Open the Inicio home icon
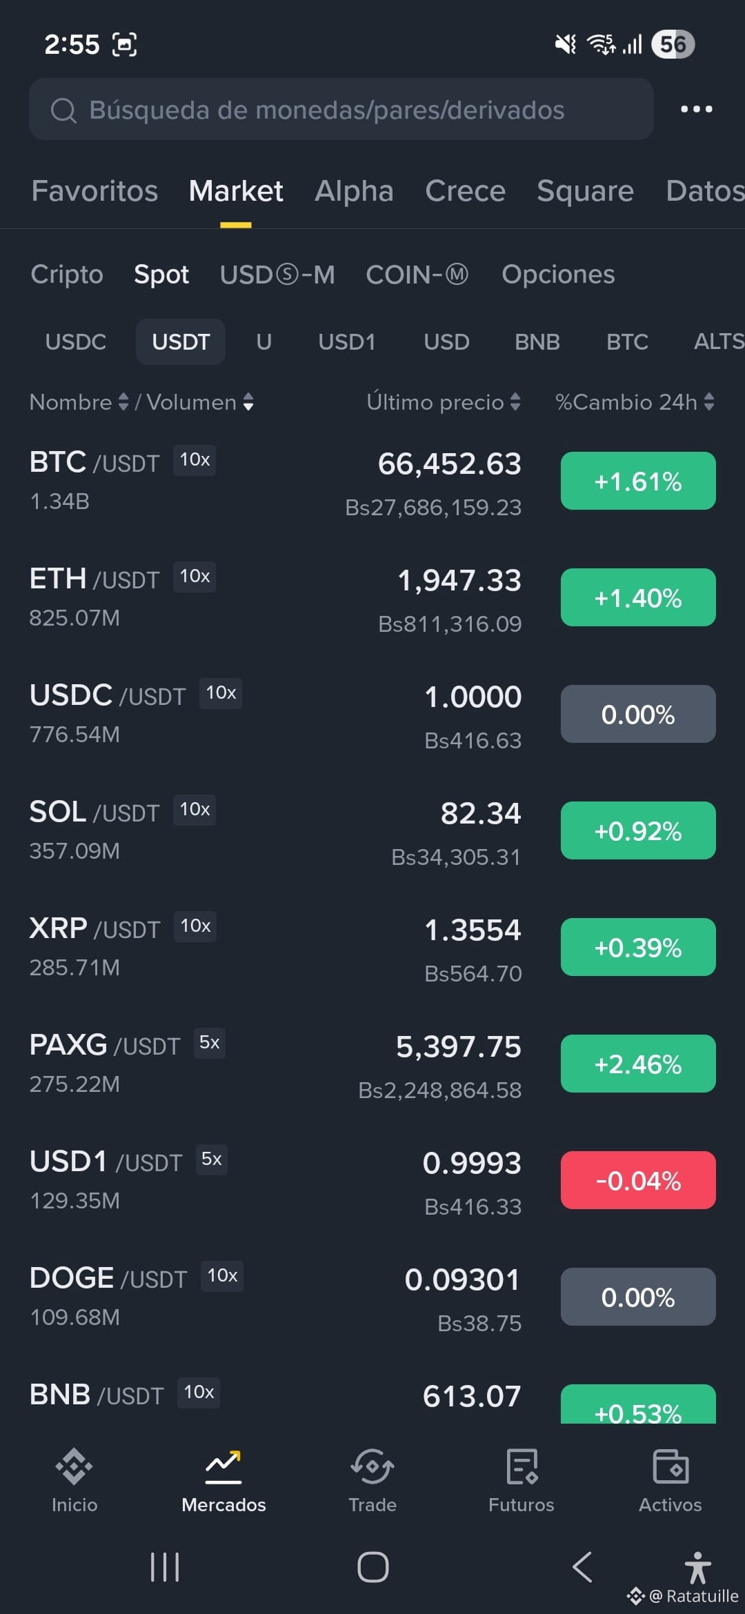This screenshot has height=1614, width=745. click(74, 1466)
